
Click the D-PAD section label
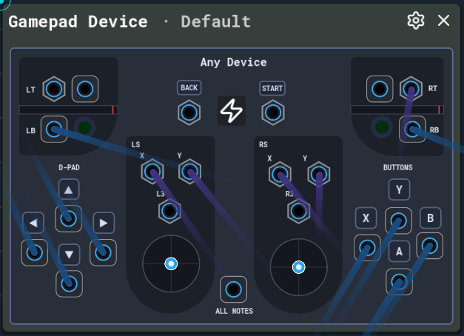click(69, 167)
